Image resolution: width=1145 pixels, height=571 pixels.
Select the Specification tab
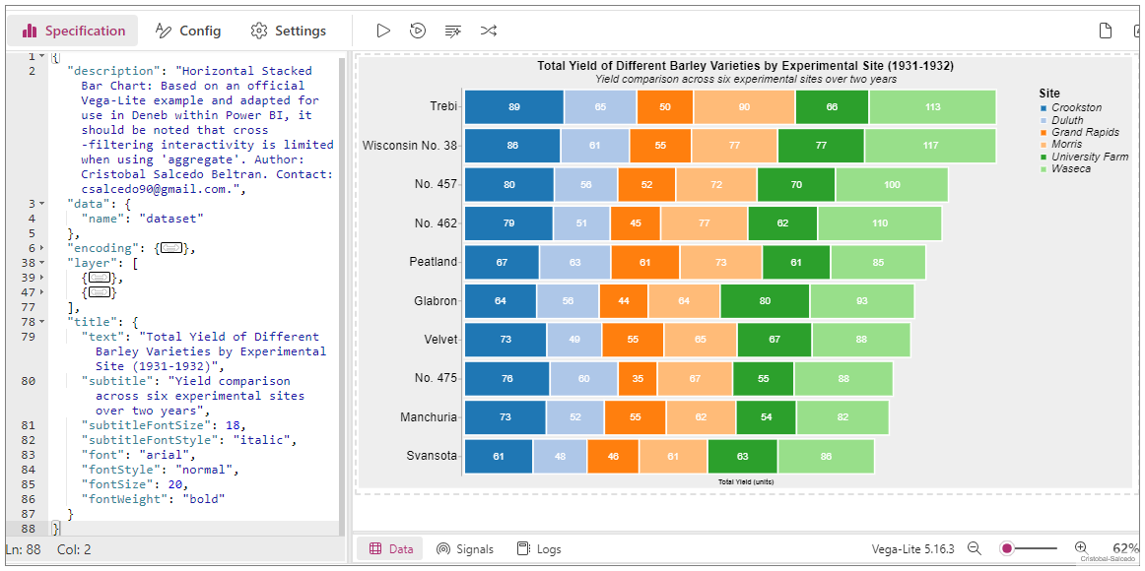[x=74, y=31]
